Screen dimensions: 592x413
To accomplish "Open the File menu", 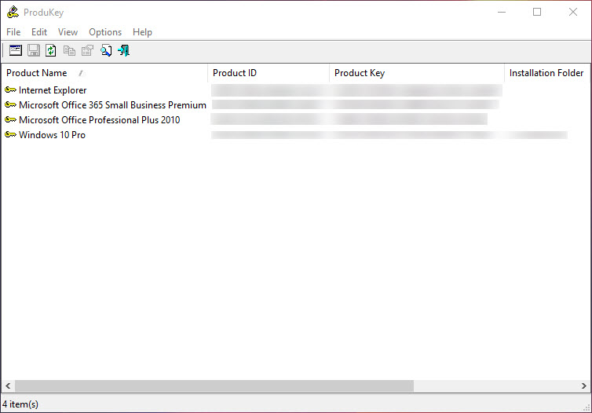I will [x=13, y=32].
